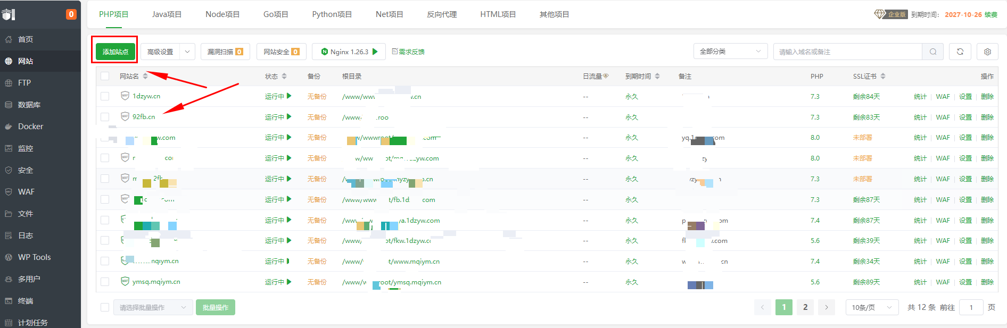This screenshot has height=328, width=1007.
Task: Open table settings gear icon
Action: click(x=987, y=52)
